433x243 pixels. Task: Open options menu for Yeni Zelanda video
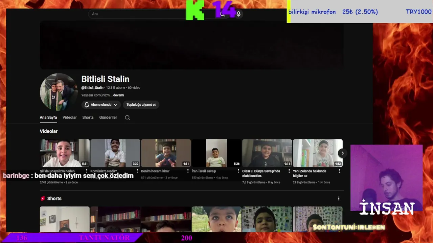tap(340, 171)
